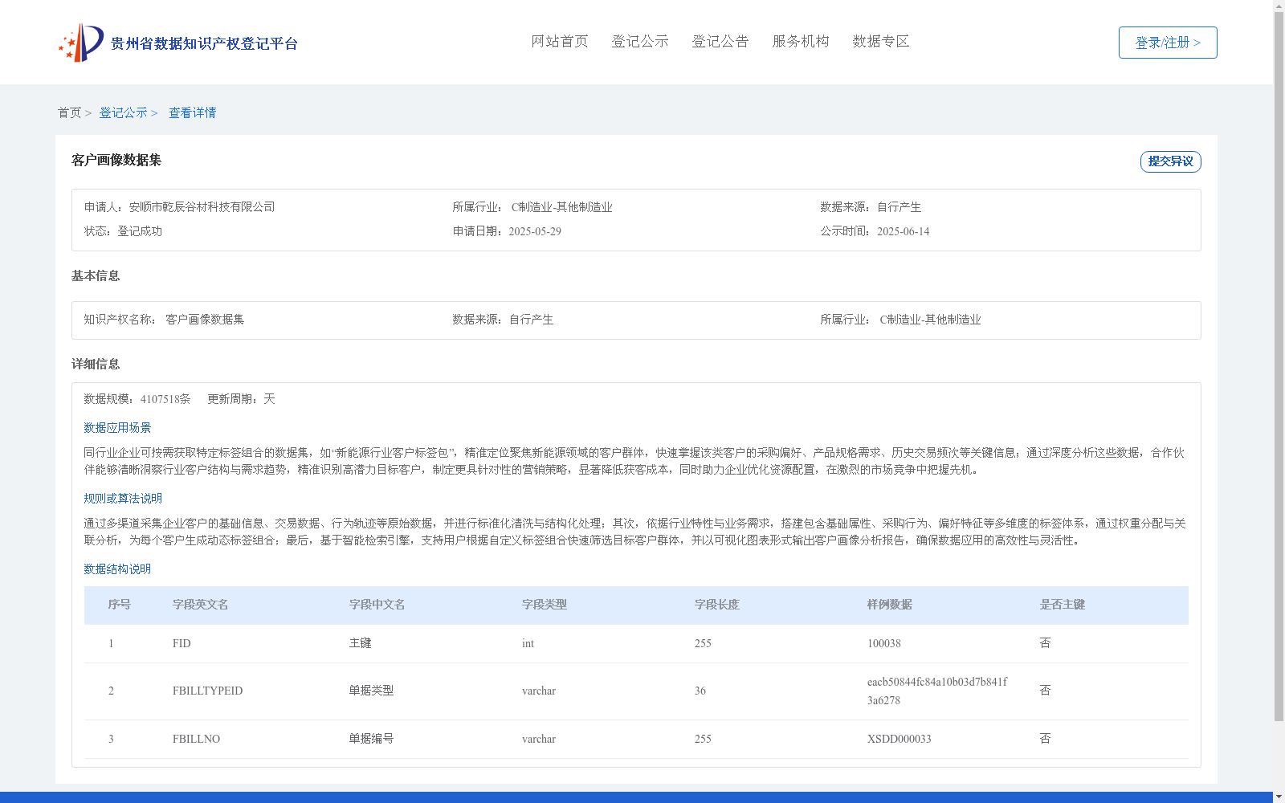Open the 网站首页 menu item

pos(559,41)
